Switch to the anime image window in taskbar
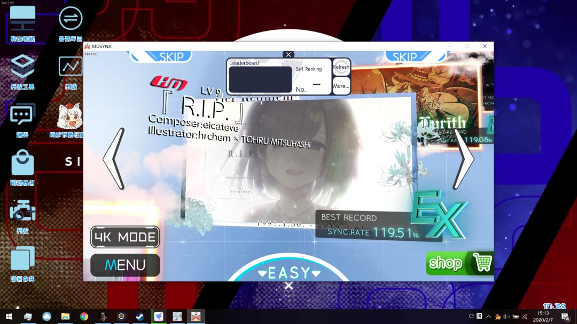Image resolution: width=577 pixels, height=324 pixels. [177, 317]
